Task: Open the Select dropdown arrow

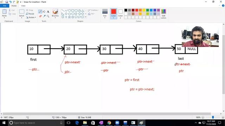Action: (21, 17)
